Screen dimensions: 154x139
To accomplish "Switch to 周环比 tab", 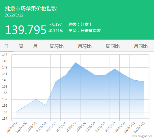I will coord(57,46).
